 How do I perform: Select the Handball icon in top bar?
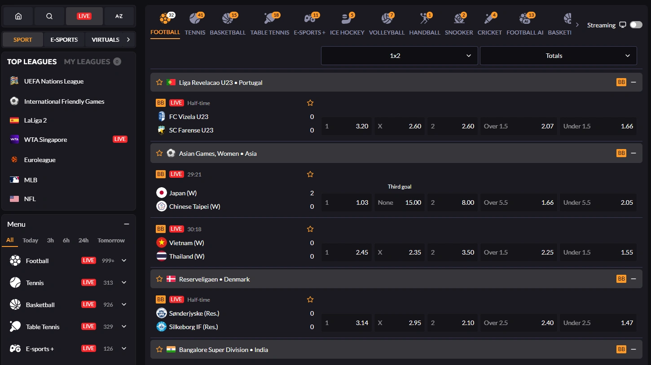coord(425,18)
